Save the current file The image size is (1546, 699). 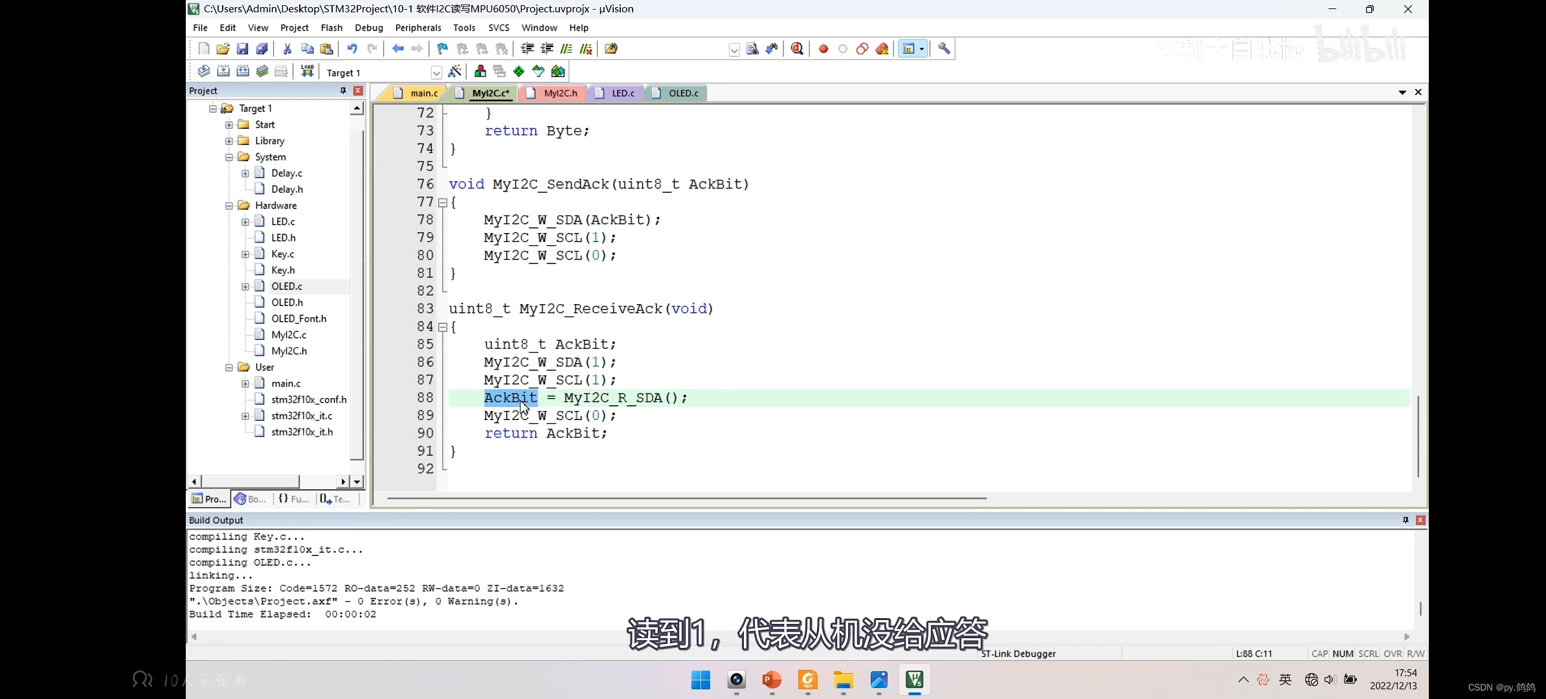pyautogui.click(x=242, y=49)
